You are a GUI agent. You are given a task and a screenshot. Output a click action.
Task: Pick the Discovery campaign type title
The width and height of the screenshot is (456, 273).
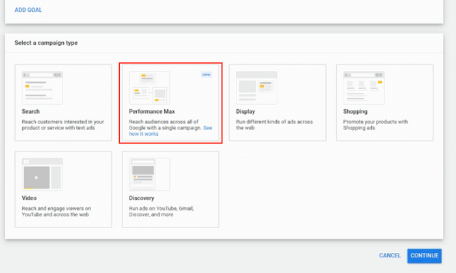point(143,198)
